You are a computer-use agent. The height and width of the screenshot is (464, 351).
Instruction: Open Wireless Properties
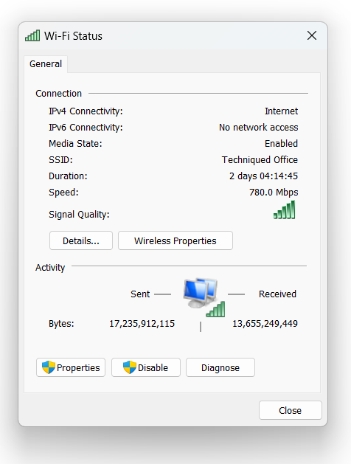point(175,240)
